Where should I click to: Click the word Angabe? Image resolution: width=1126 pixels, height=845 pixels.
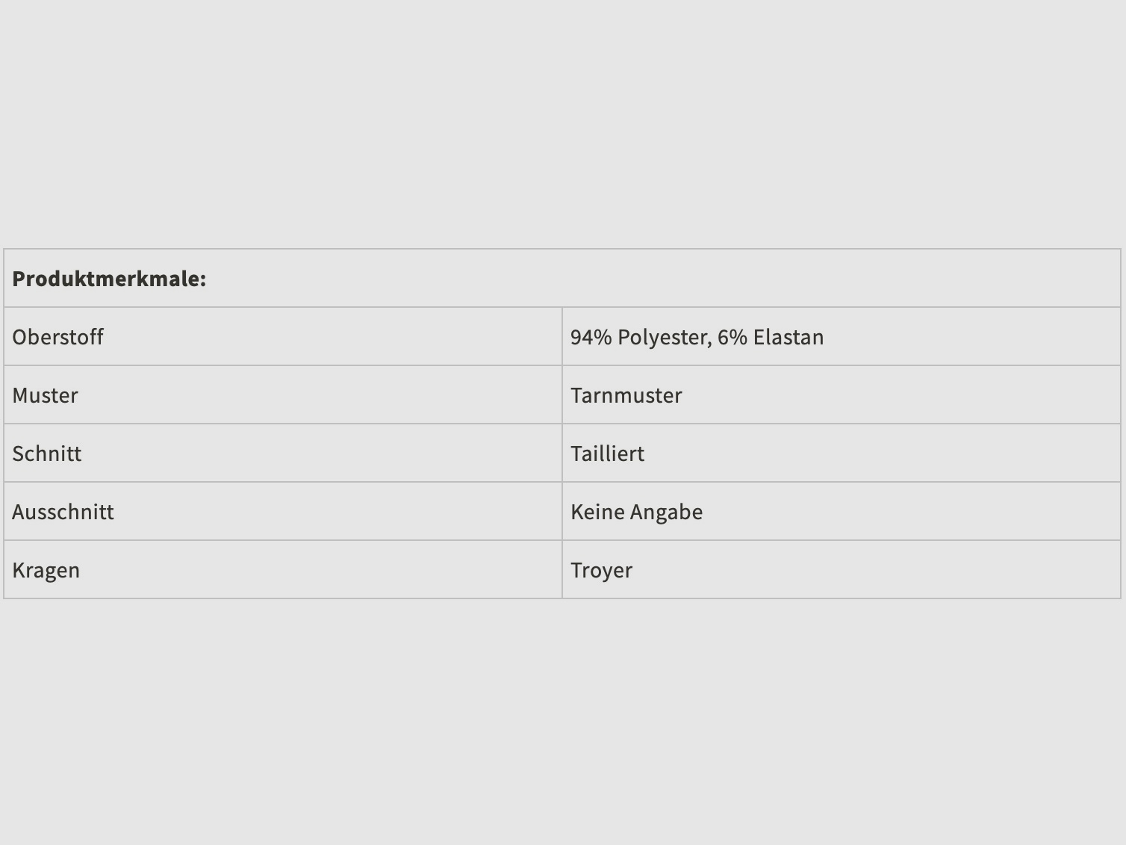tap(666, 512)
